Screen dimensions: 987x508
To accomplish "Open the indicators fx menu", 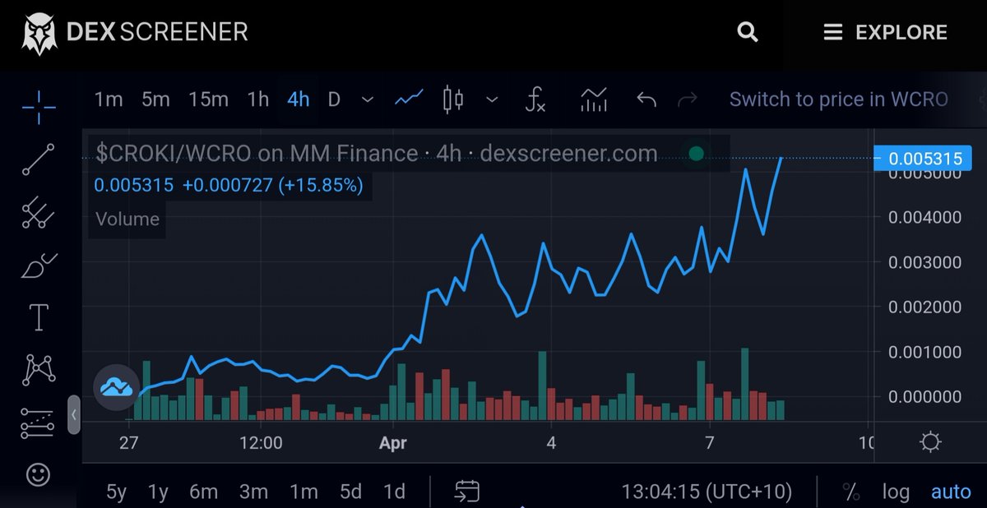I will [535, 99].
